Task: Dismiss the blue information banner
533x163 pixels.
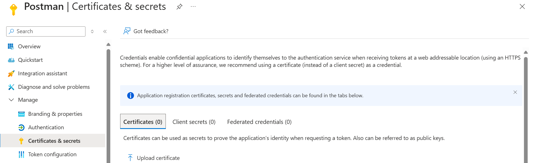Action: [515, 92]
